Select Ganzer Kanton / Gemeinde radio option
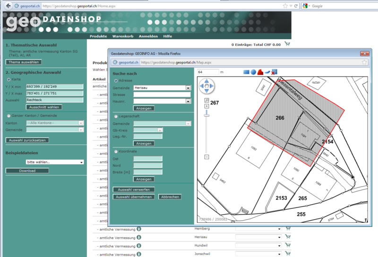 tap(9, 116)
